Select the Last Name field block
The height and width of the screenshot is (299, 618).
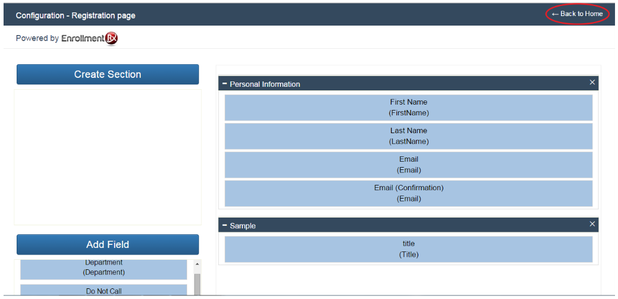(x=408, y=136)
